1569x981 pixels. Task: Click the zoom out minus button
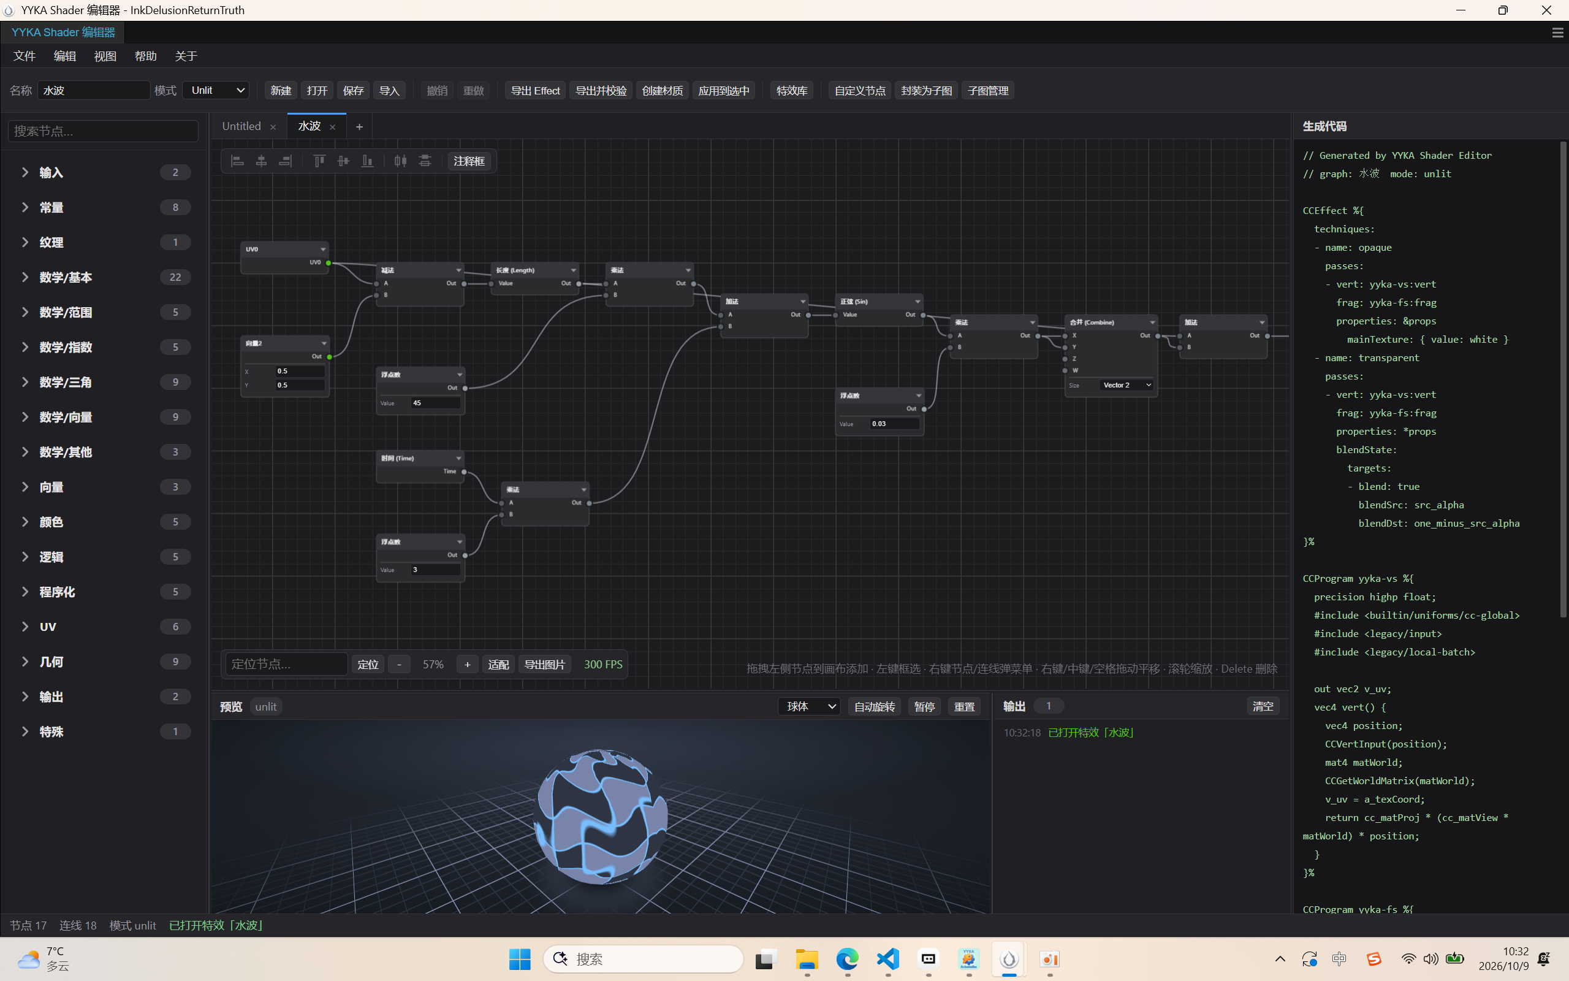point(400,665)
